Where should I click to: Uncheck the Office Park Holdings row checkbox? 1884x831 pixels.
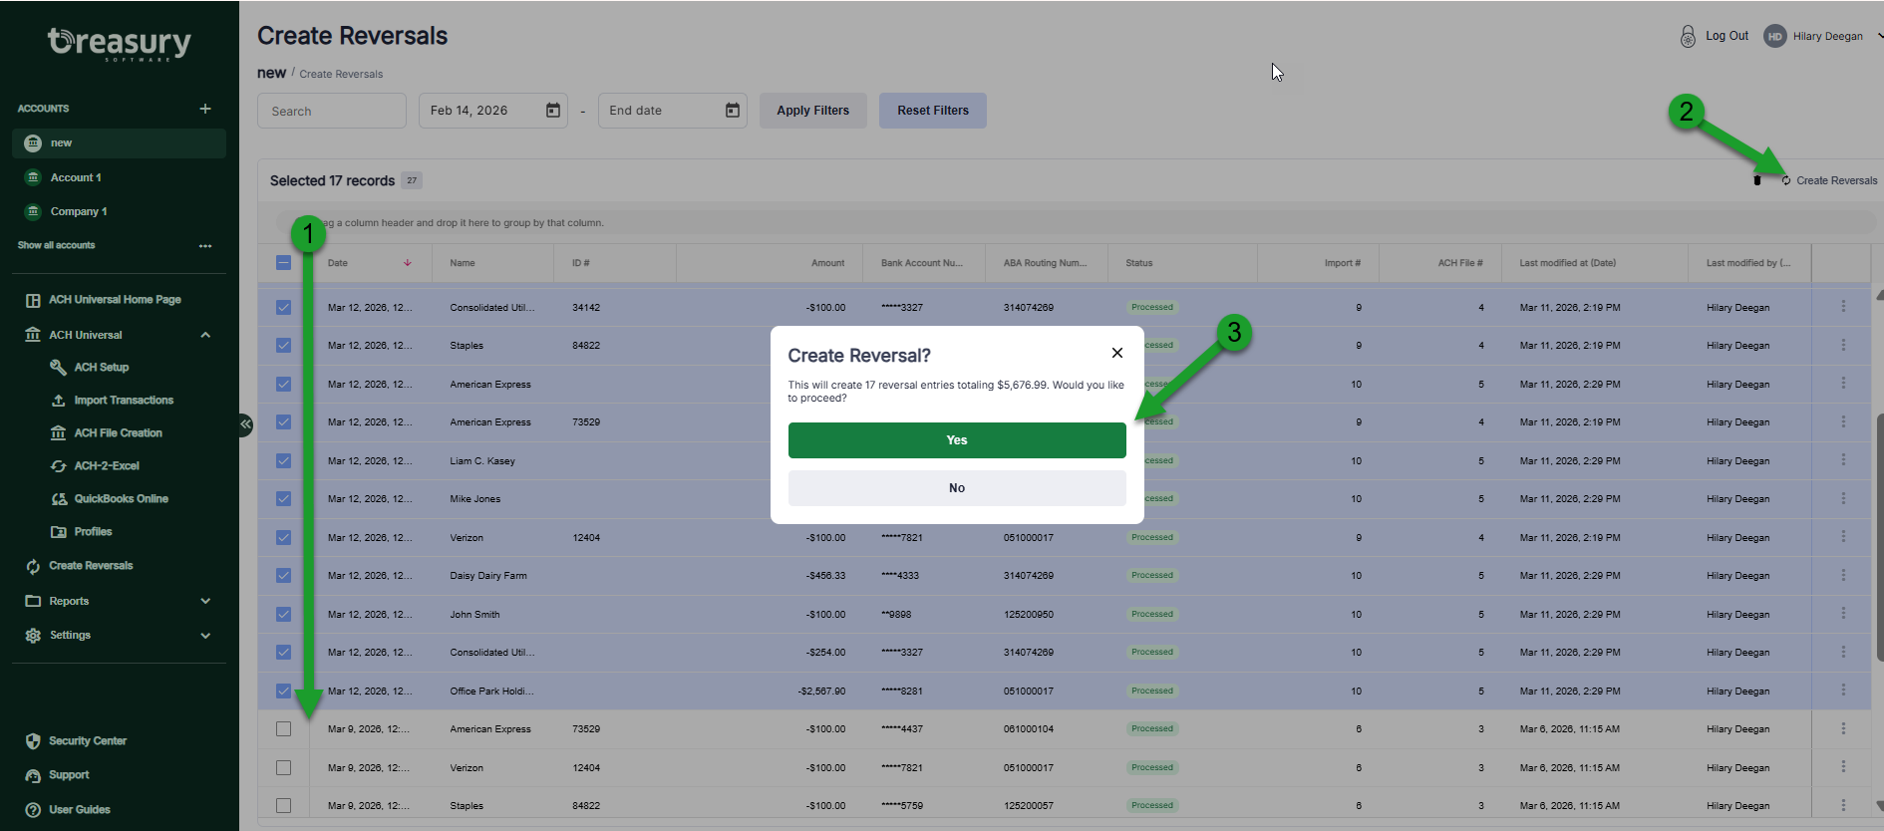click(283, 692)
